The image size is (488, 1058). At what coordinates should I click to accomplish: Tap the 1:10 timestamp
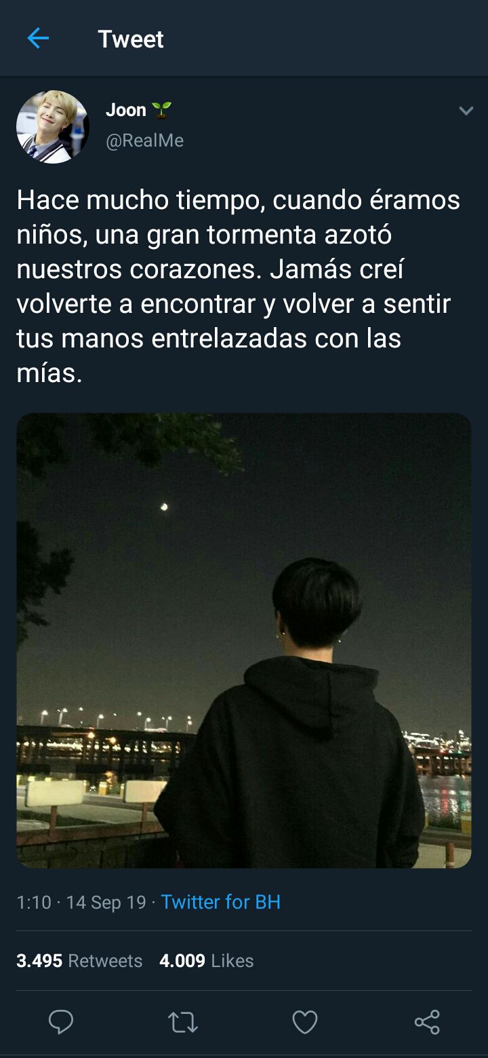(34, 902)
